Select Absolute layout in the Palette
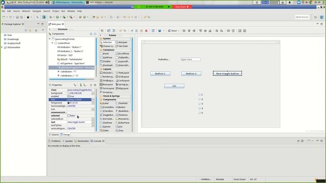Image resolution: width=326 pixels, height=183 pixels. pyautogui.click(x=107, y=73)
